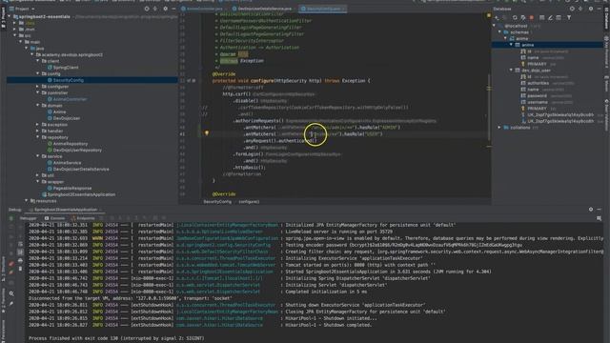610x343 pixels.
Task: Select password column under dev_dojo_user
Action: 537,95
